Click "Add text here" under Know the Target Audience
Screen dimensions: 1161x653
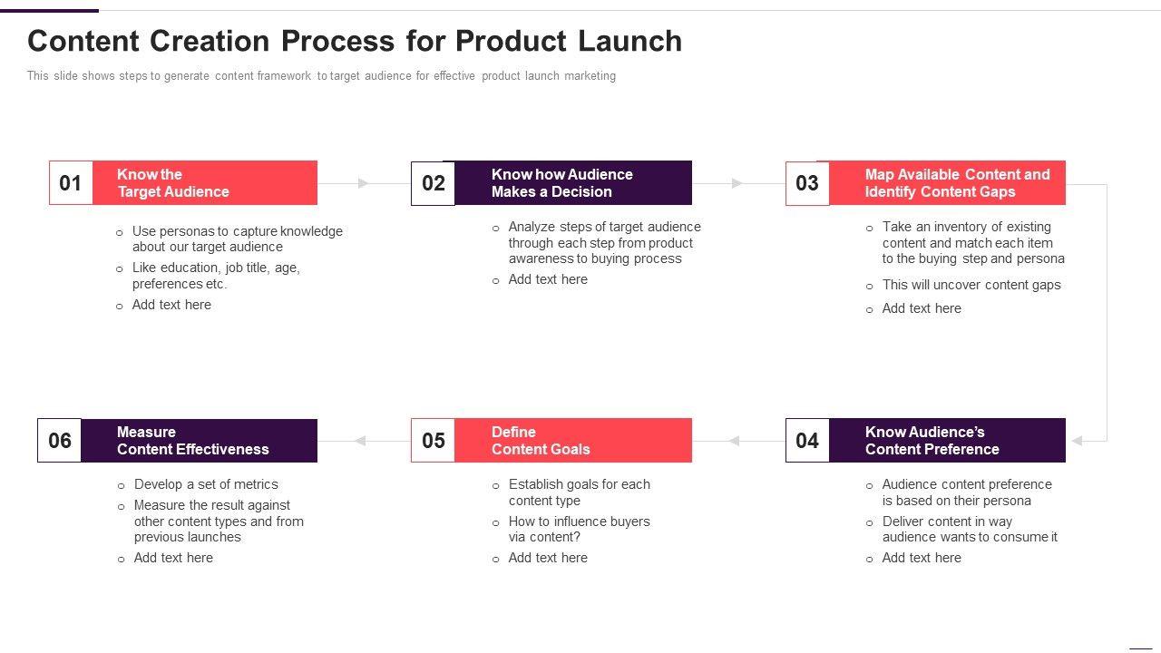pyautogui.click(x=171, y=305)
